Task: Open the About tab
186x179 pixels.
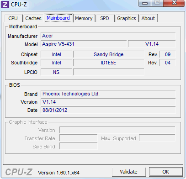Action: click(148, 18)
